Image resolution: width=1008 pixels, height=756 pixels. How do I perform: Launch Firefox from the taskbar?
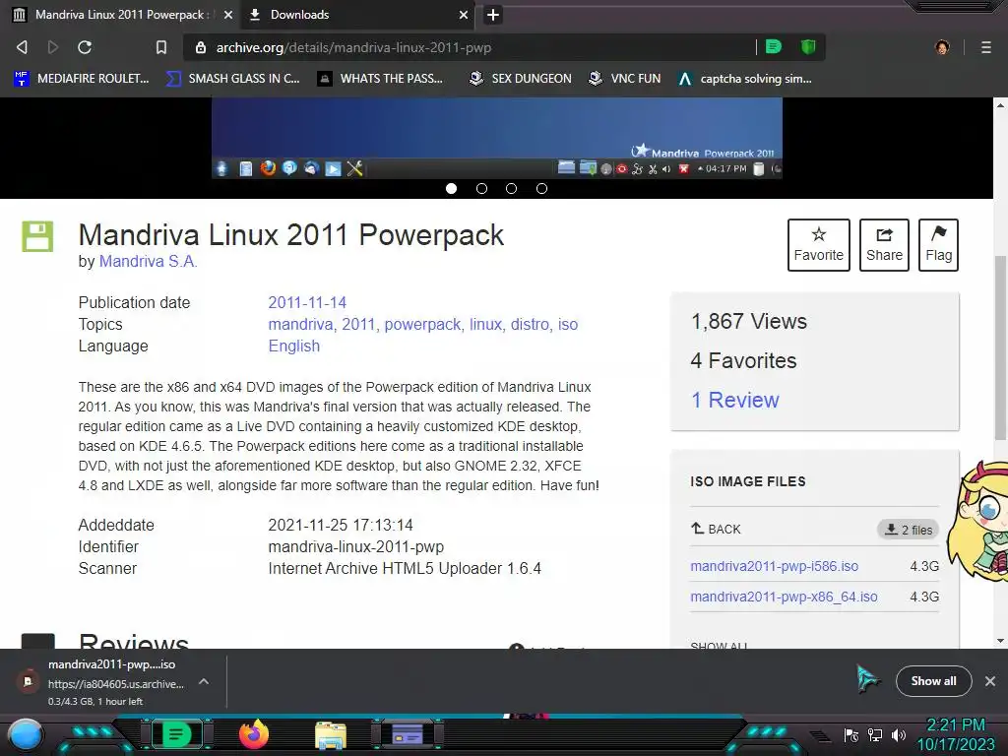[253, 734]
